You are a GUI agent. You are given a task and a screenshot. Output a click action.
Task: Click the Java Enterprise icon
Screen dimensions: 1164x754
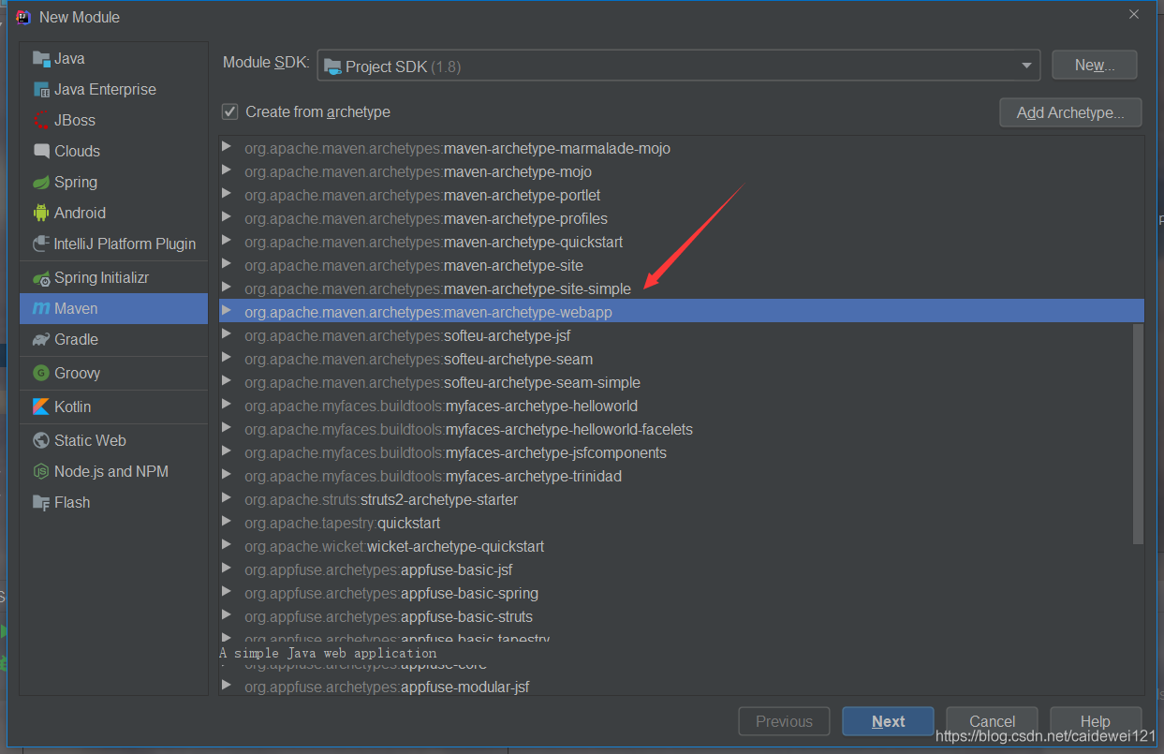[41, 90]
